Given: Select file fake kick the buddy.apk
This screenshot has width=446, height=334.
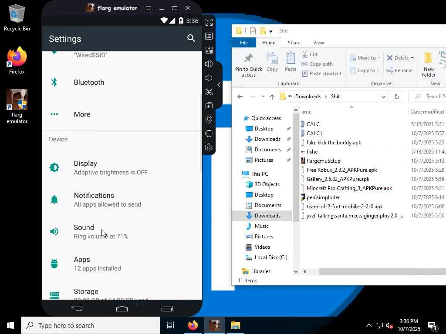Looking at the screenshot, I should [334, 143].
